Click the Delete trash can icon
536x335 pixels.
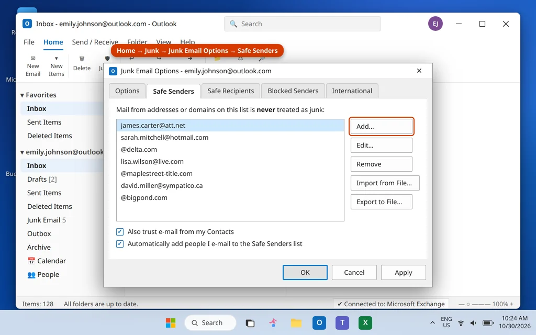click(82, 59)
